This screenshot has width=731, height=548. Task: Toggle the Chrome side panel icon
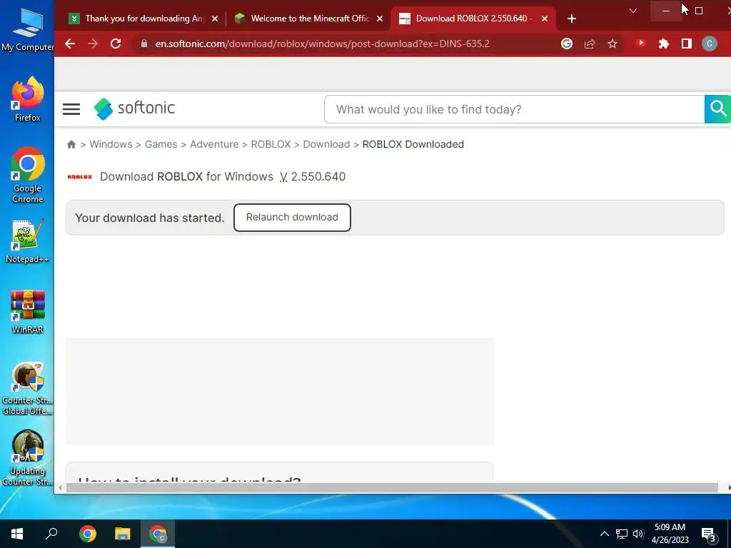coord(686,44)
